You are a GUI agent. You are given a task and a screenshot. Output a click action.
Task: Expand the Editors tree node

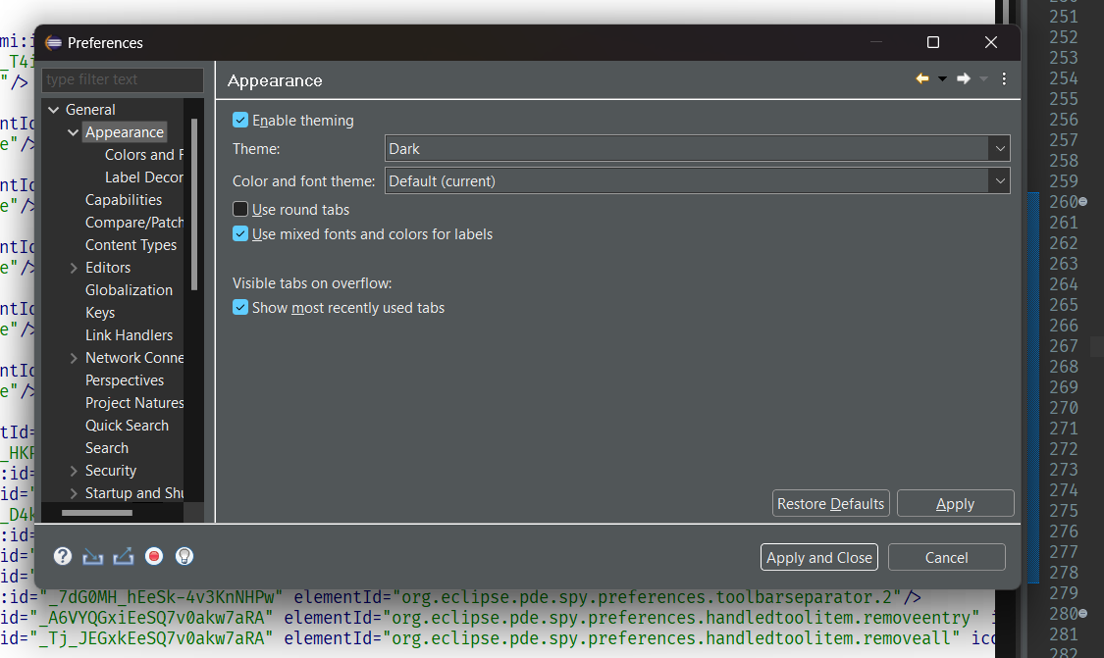(74, 267)
